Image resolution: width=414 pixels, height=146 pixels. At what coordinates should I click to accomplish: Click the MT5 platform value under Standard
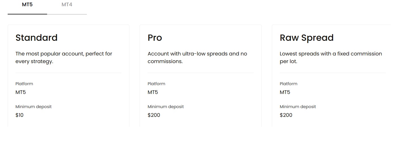21,92
